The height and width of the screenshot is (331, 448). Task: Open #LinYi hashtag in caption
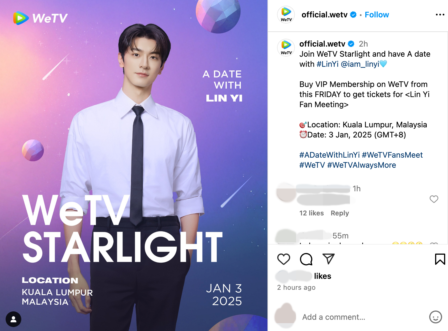pyautogui.click(x=327, y=64)
